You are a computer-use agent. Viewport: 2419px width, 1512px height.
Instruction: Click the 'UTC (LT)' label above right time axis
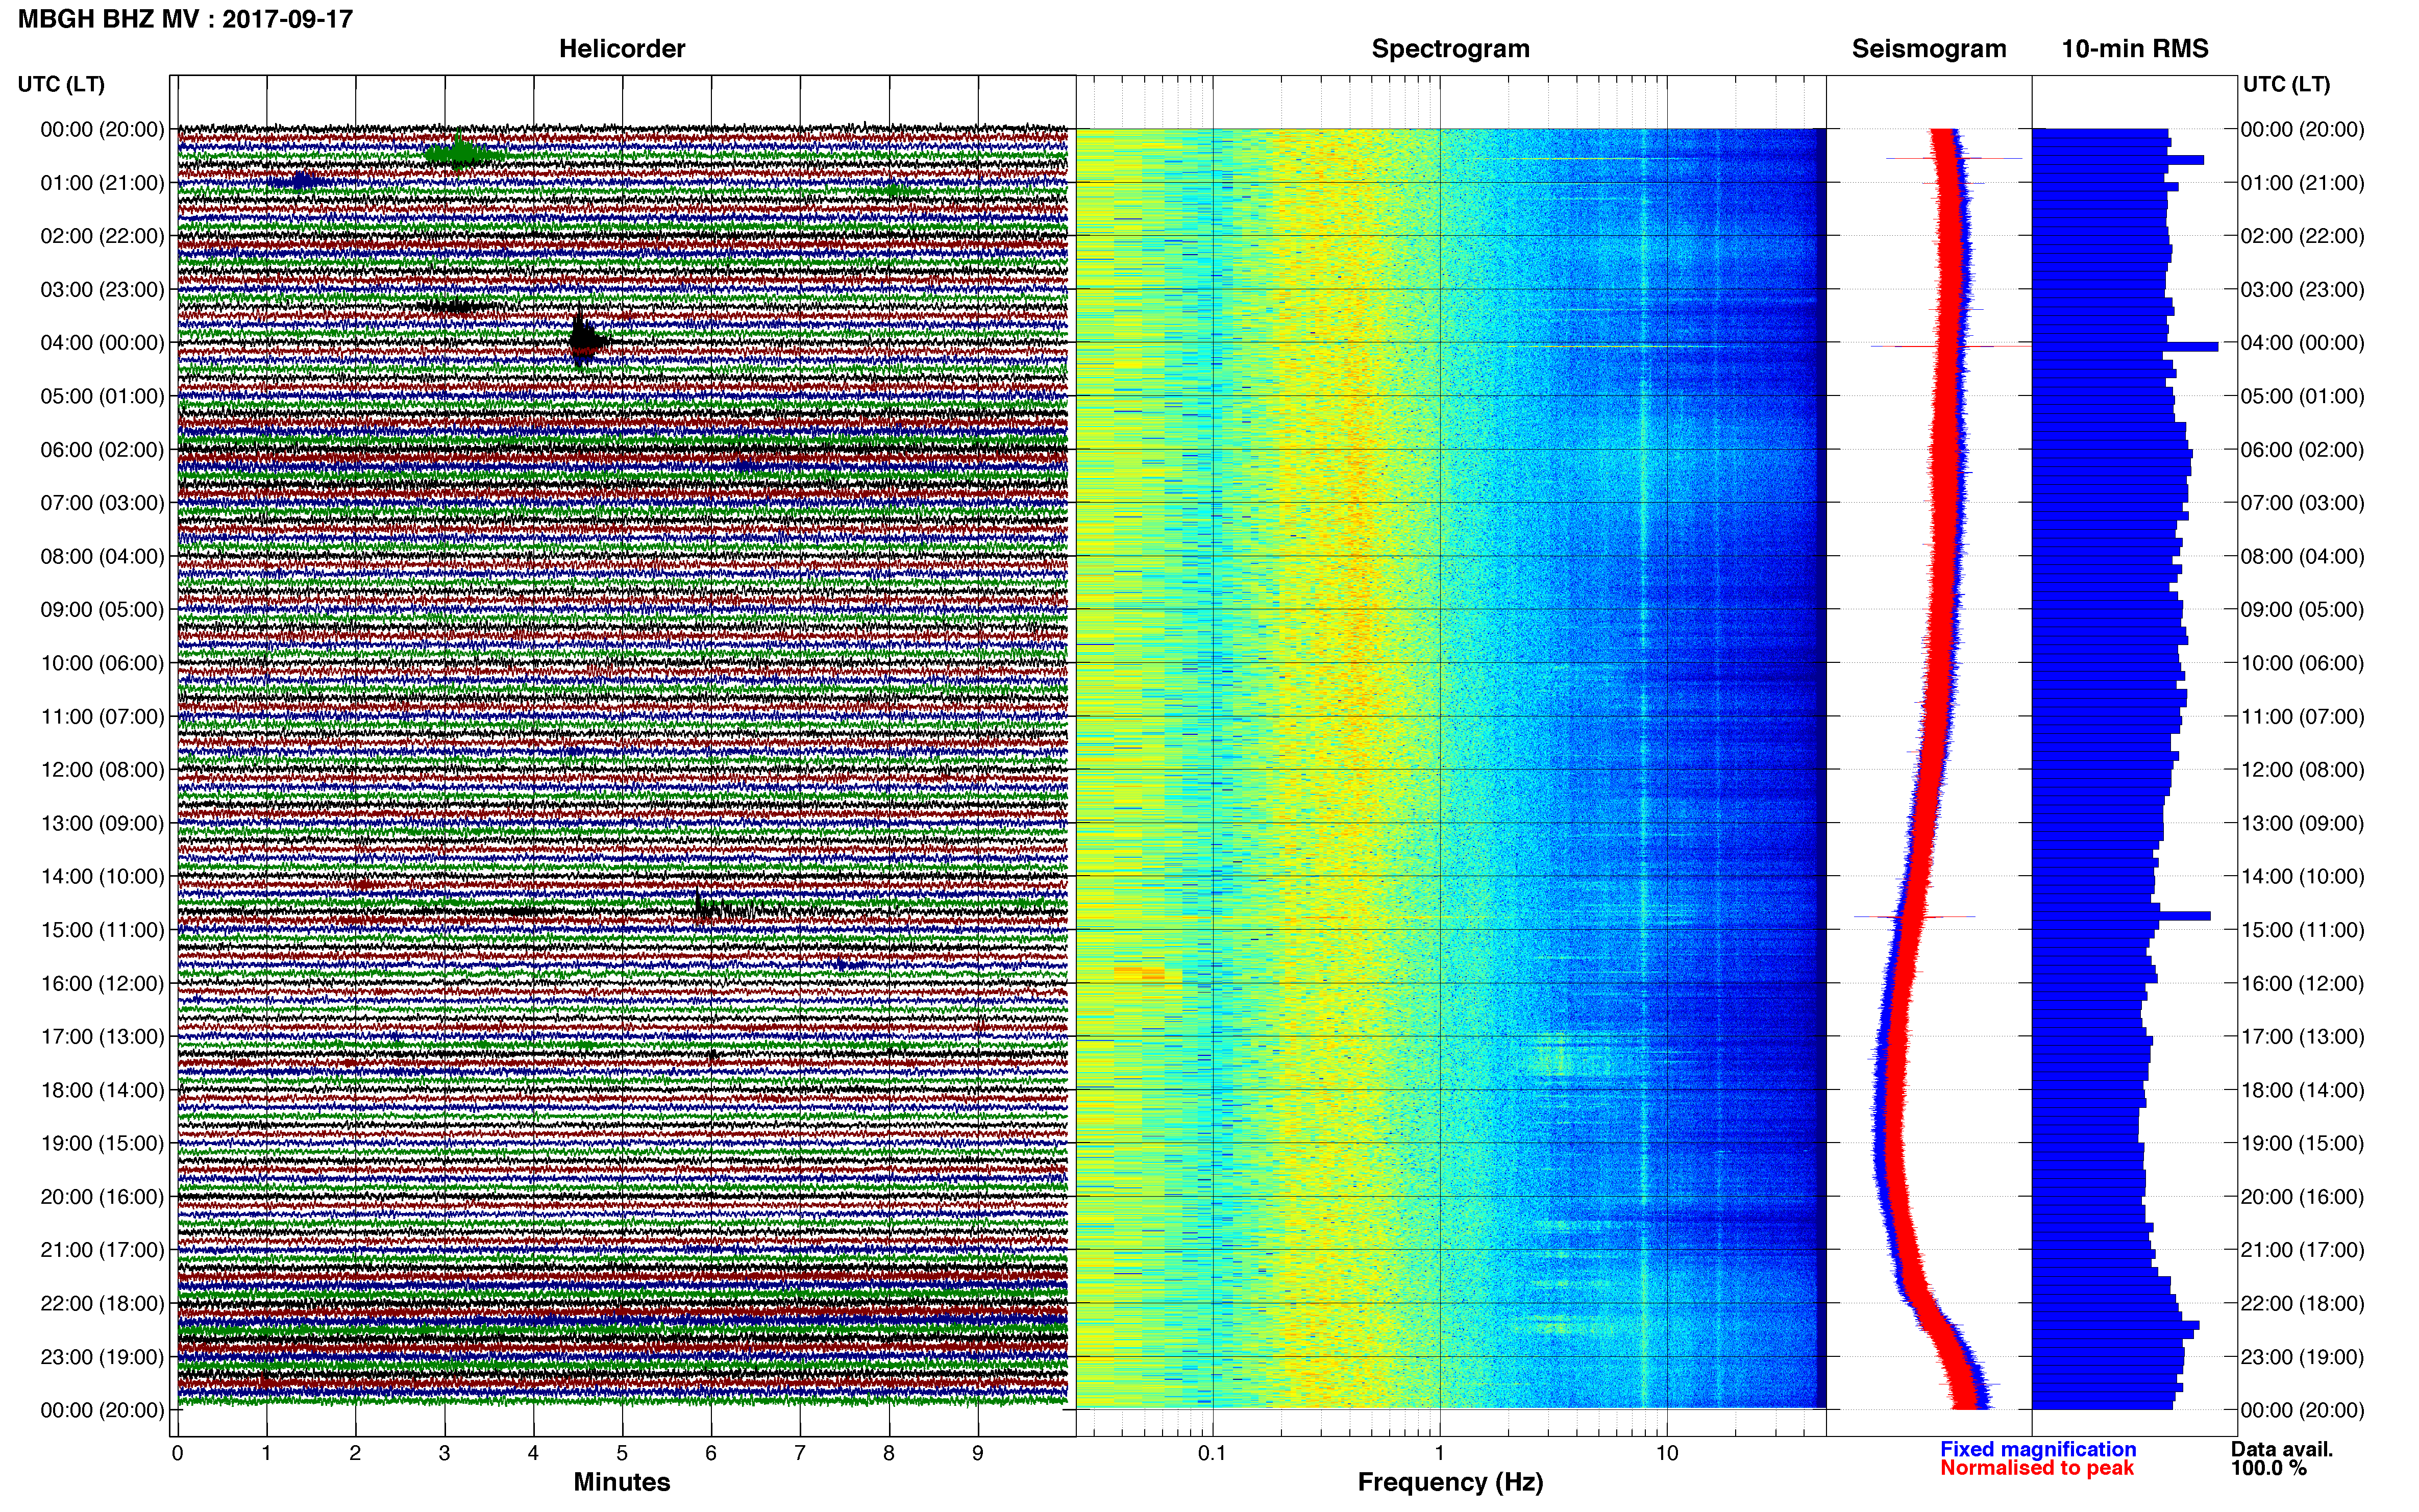pyautogui.click(x=2286, y=84)
